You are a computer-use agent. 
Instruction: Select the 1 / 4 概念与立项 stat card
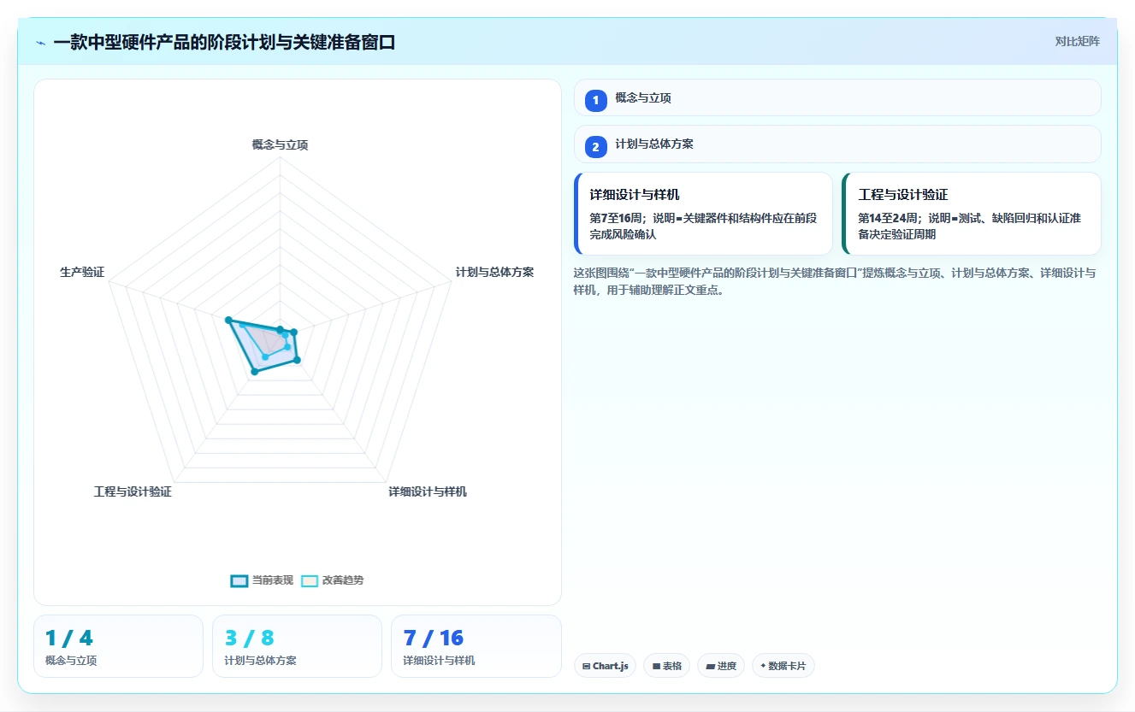pos(119,646)
